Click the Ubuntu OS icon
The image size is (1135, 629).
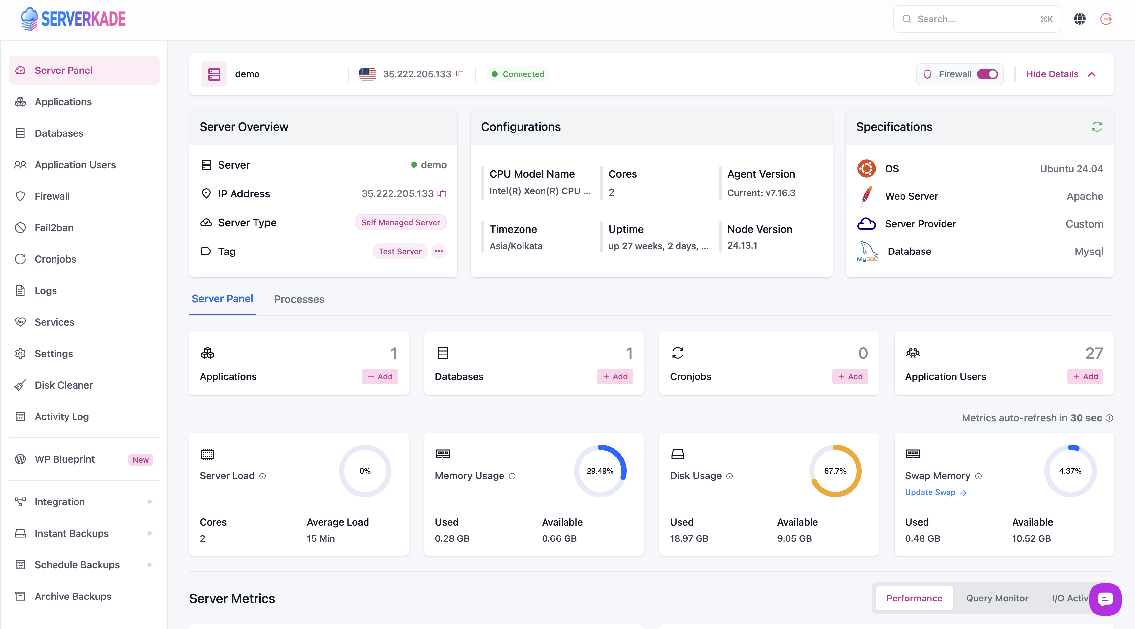point(866,169)
